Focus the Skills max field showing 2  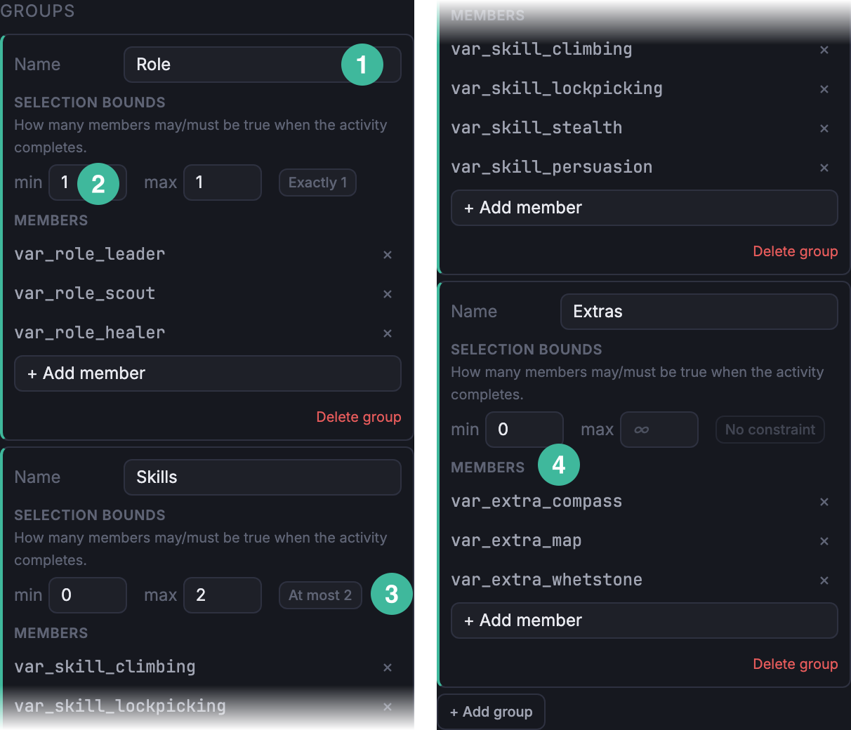point(223,595)
